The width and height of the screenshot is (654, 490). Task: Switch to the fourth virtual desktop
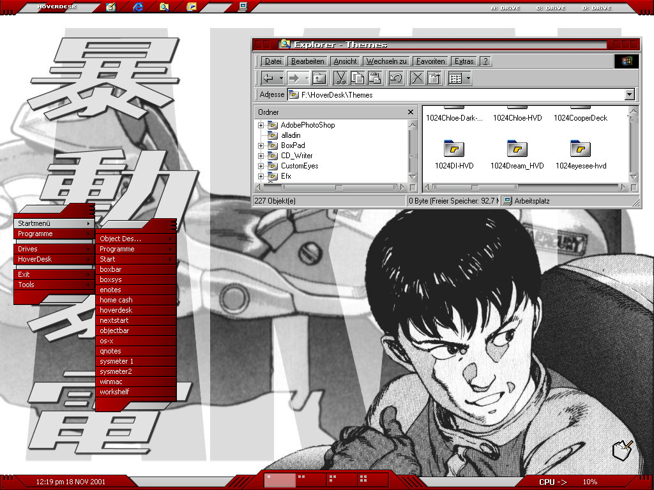click(x=373, y=480)
